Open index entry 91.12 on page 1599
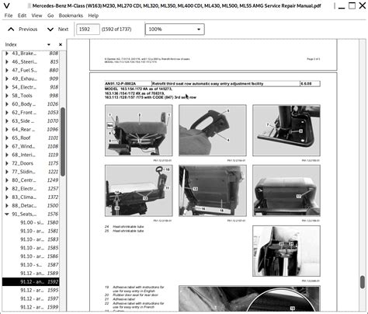368x314 pixels. (31, 307)
